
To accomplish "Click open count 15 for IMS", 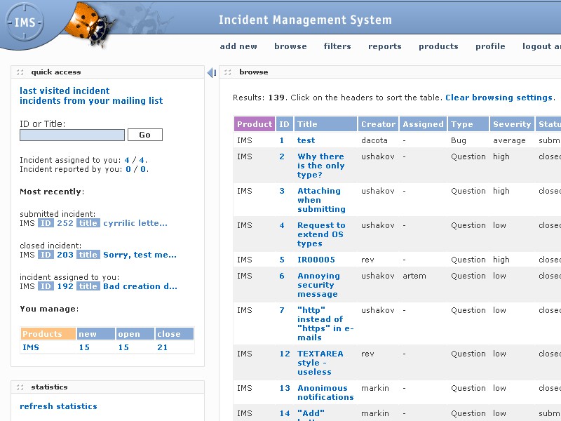I will [124, 347].
